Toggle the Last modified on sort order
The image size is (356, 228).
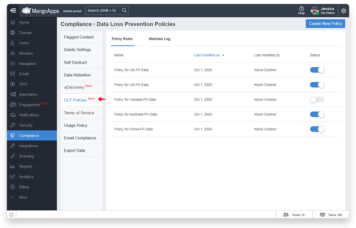pos(208,55)
